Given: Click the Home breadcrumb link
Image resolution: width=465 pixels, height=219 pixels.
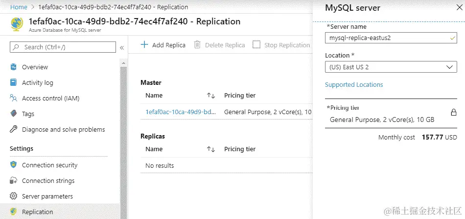Looking at the screenshot, I should pos(19,7).
